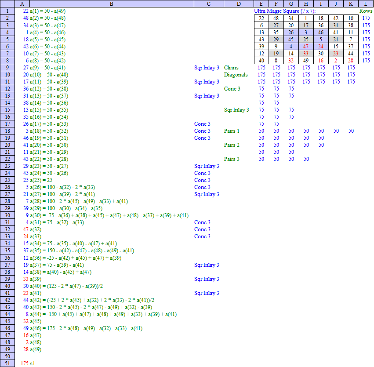Select column D header

[x=239, y=4]
